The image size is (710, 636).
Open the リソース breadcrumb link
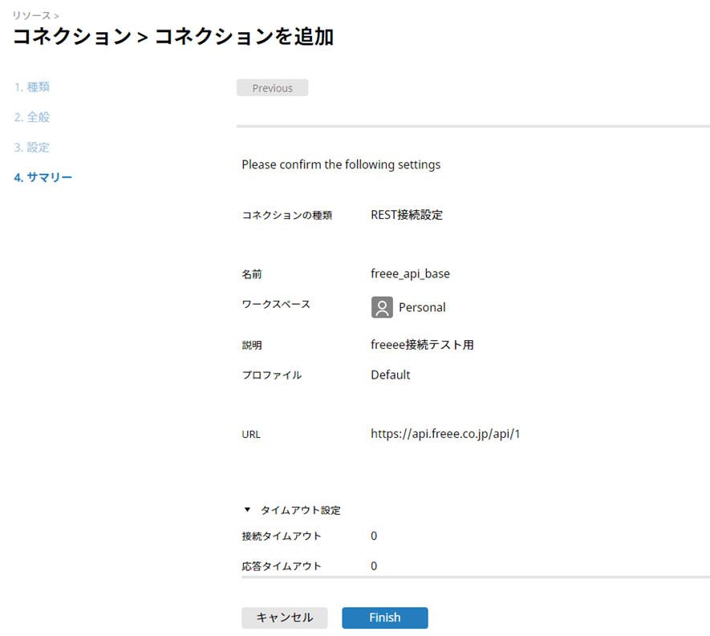(32, 15)
